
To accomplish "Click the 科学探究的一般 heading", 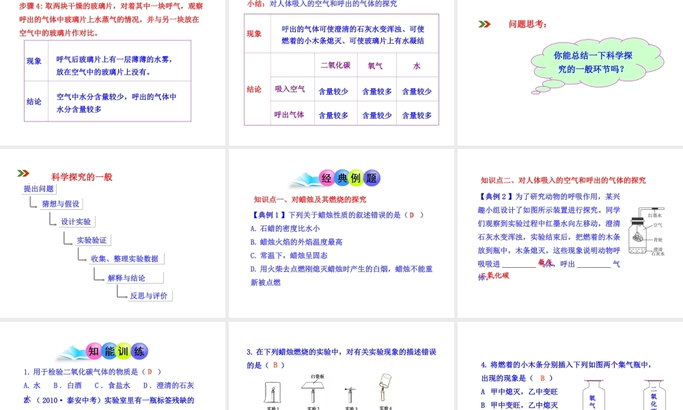I will tap(82, 176).
